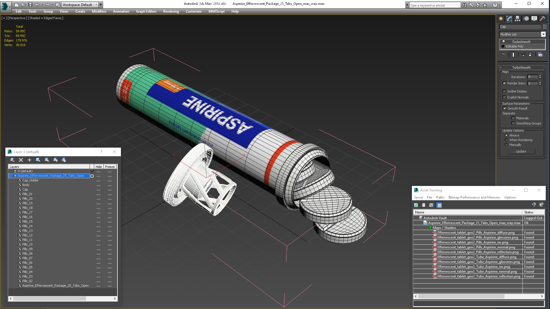The width and height of the screenshot is (550, 309).
Task: Click Hide/Unhide All Layers icon
Action: [55, 160]
